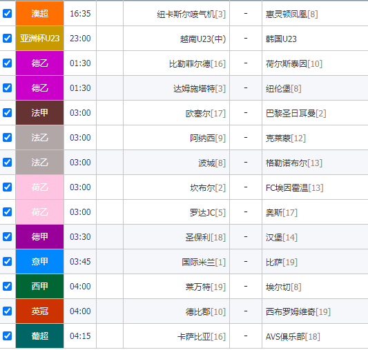Click the 03:45 kickoff time
The image size is (368, 350).
pos(80,262)
